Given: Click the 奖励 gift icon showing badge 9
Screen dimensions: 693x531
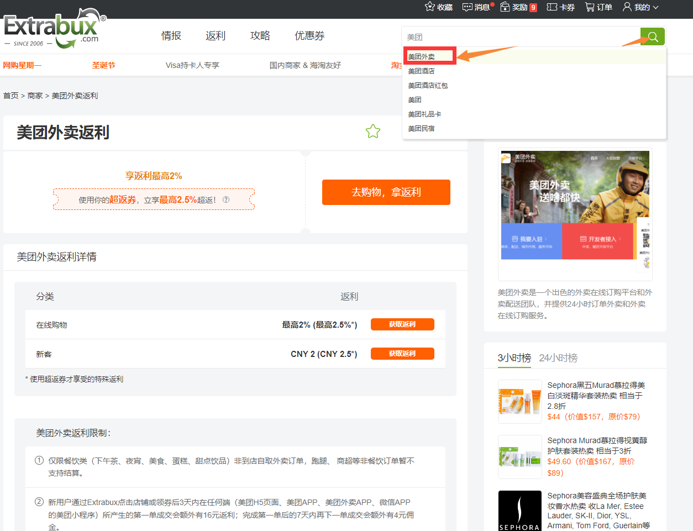Looking at the screenshot, I should click(506, 7).
